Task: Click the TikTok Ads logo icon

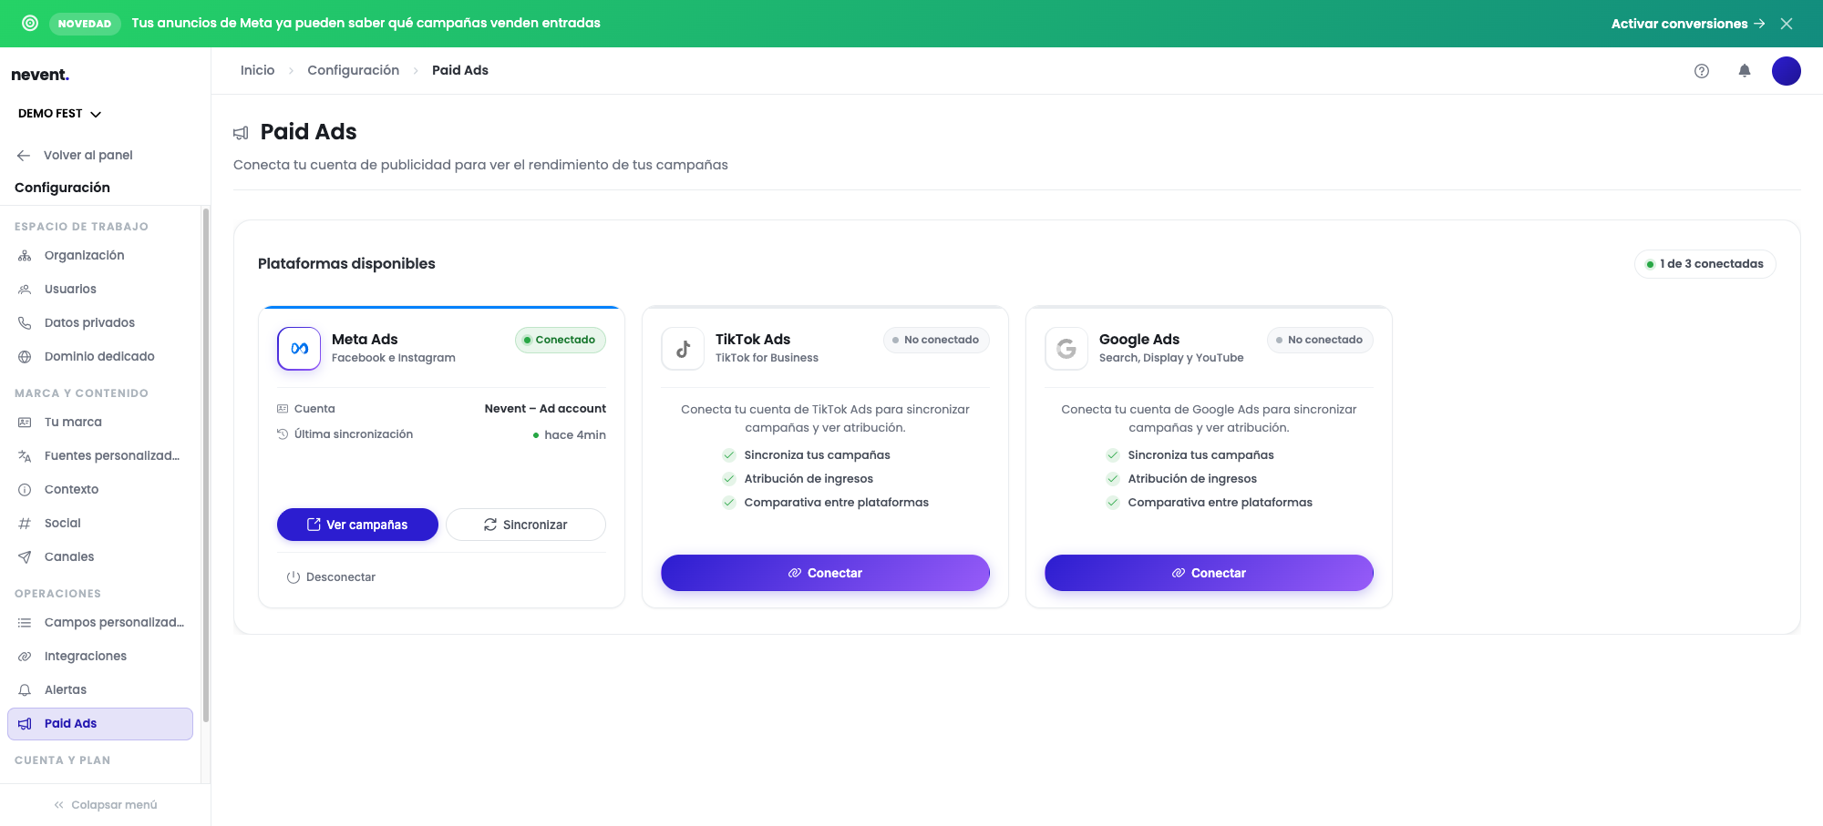Action: point(683,349)
